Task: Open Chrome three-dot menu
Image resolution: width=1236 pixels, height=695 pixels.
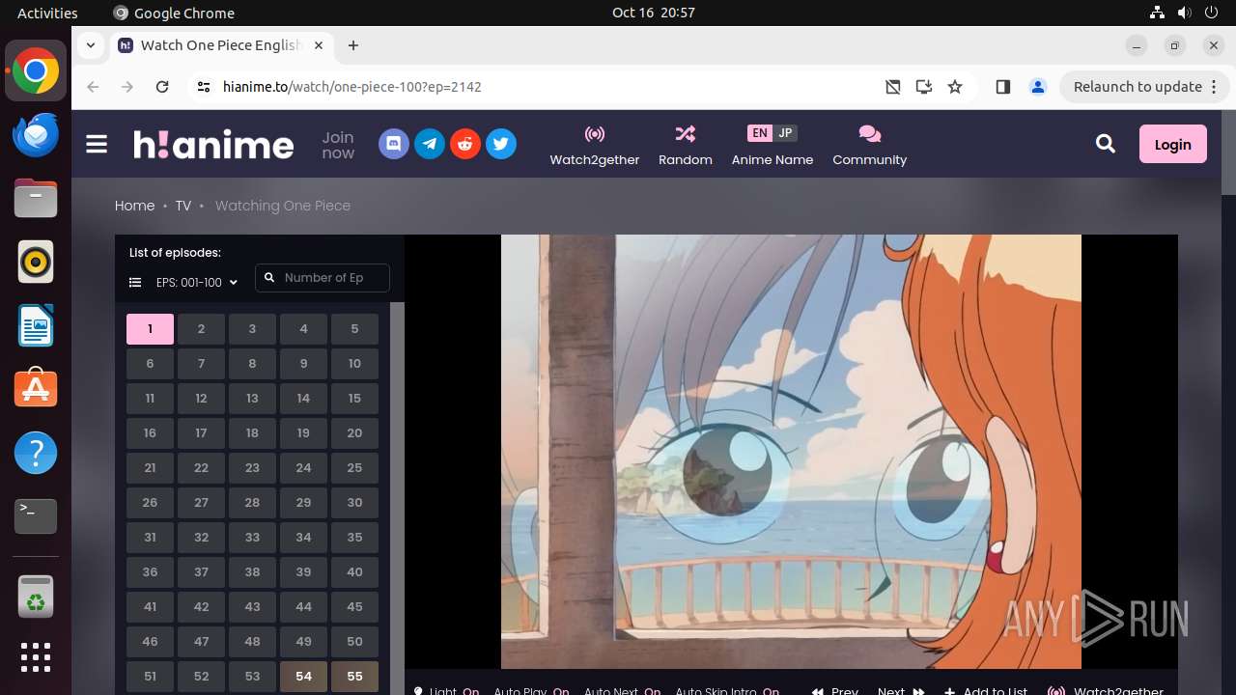Action: coord(1214,87)
